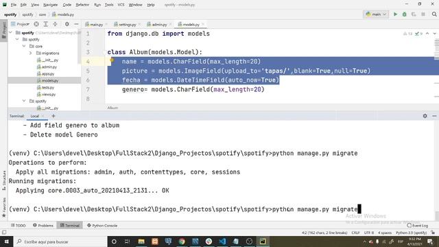Open the File menu
This screenshot has width=439, height=247.
coord(14,5)
